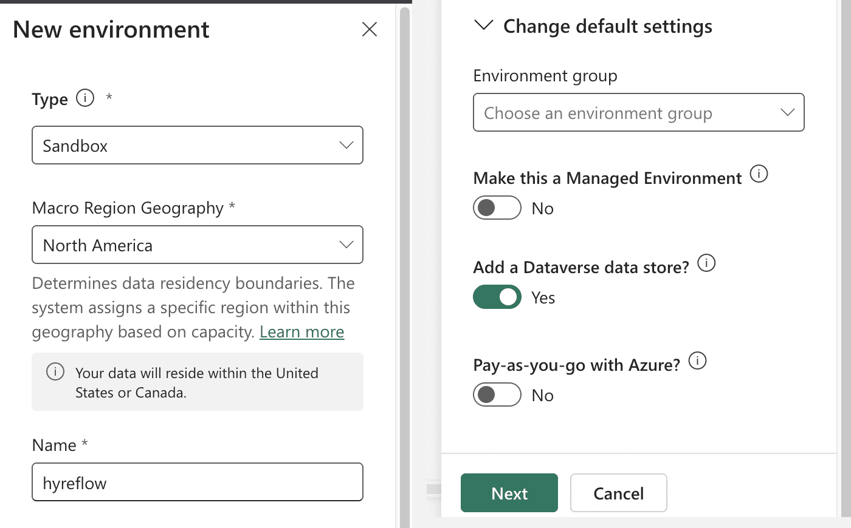Open the Choose an environment group dropdown
Screen dimensions: 851x528
tap(639, 112)
